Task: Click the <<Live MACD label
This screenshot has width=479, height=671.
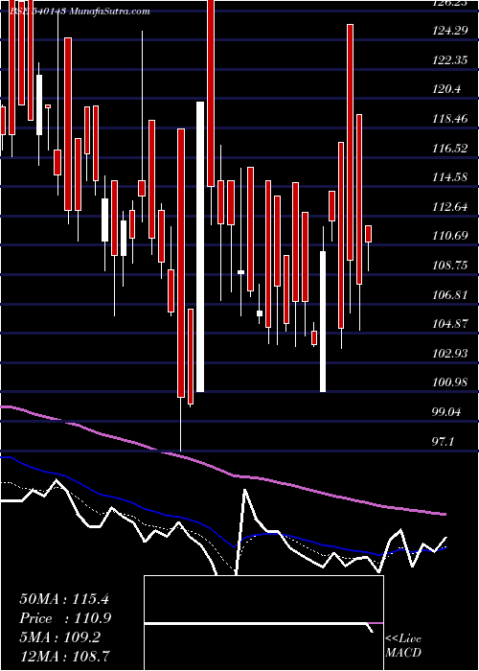Action: [403, 645]
